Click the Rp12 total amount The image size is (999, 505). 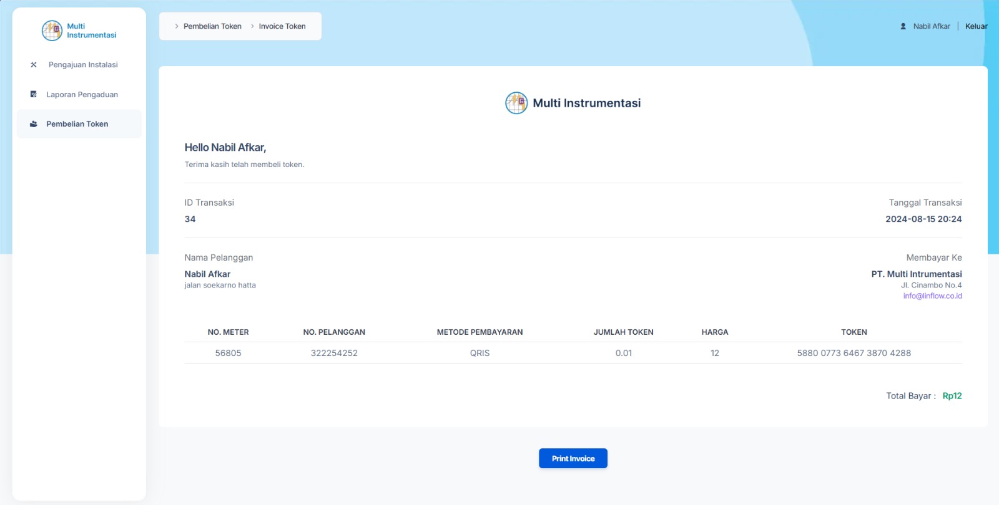pos(952,396)
